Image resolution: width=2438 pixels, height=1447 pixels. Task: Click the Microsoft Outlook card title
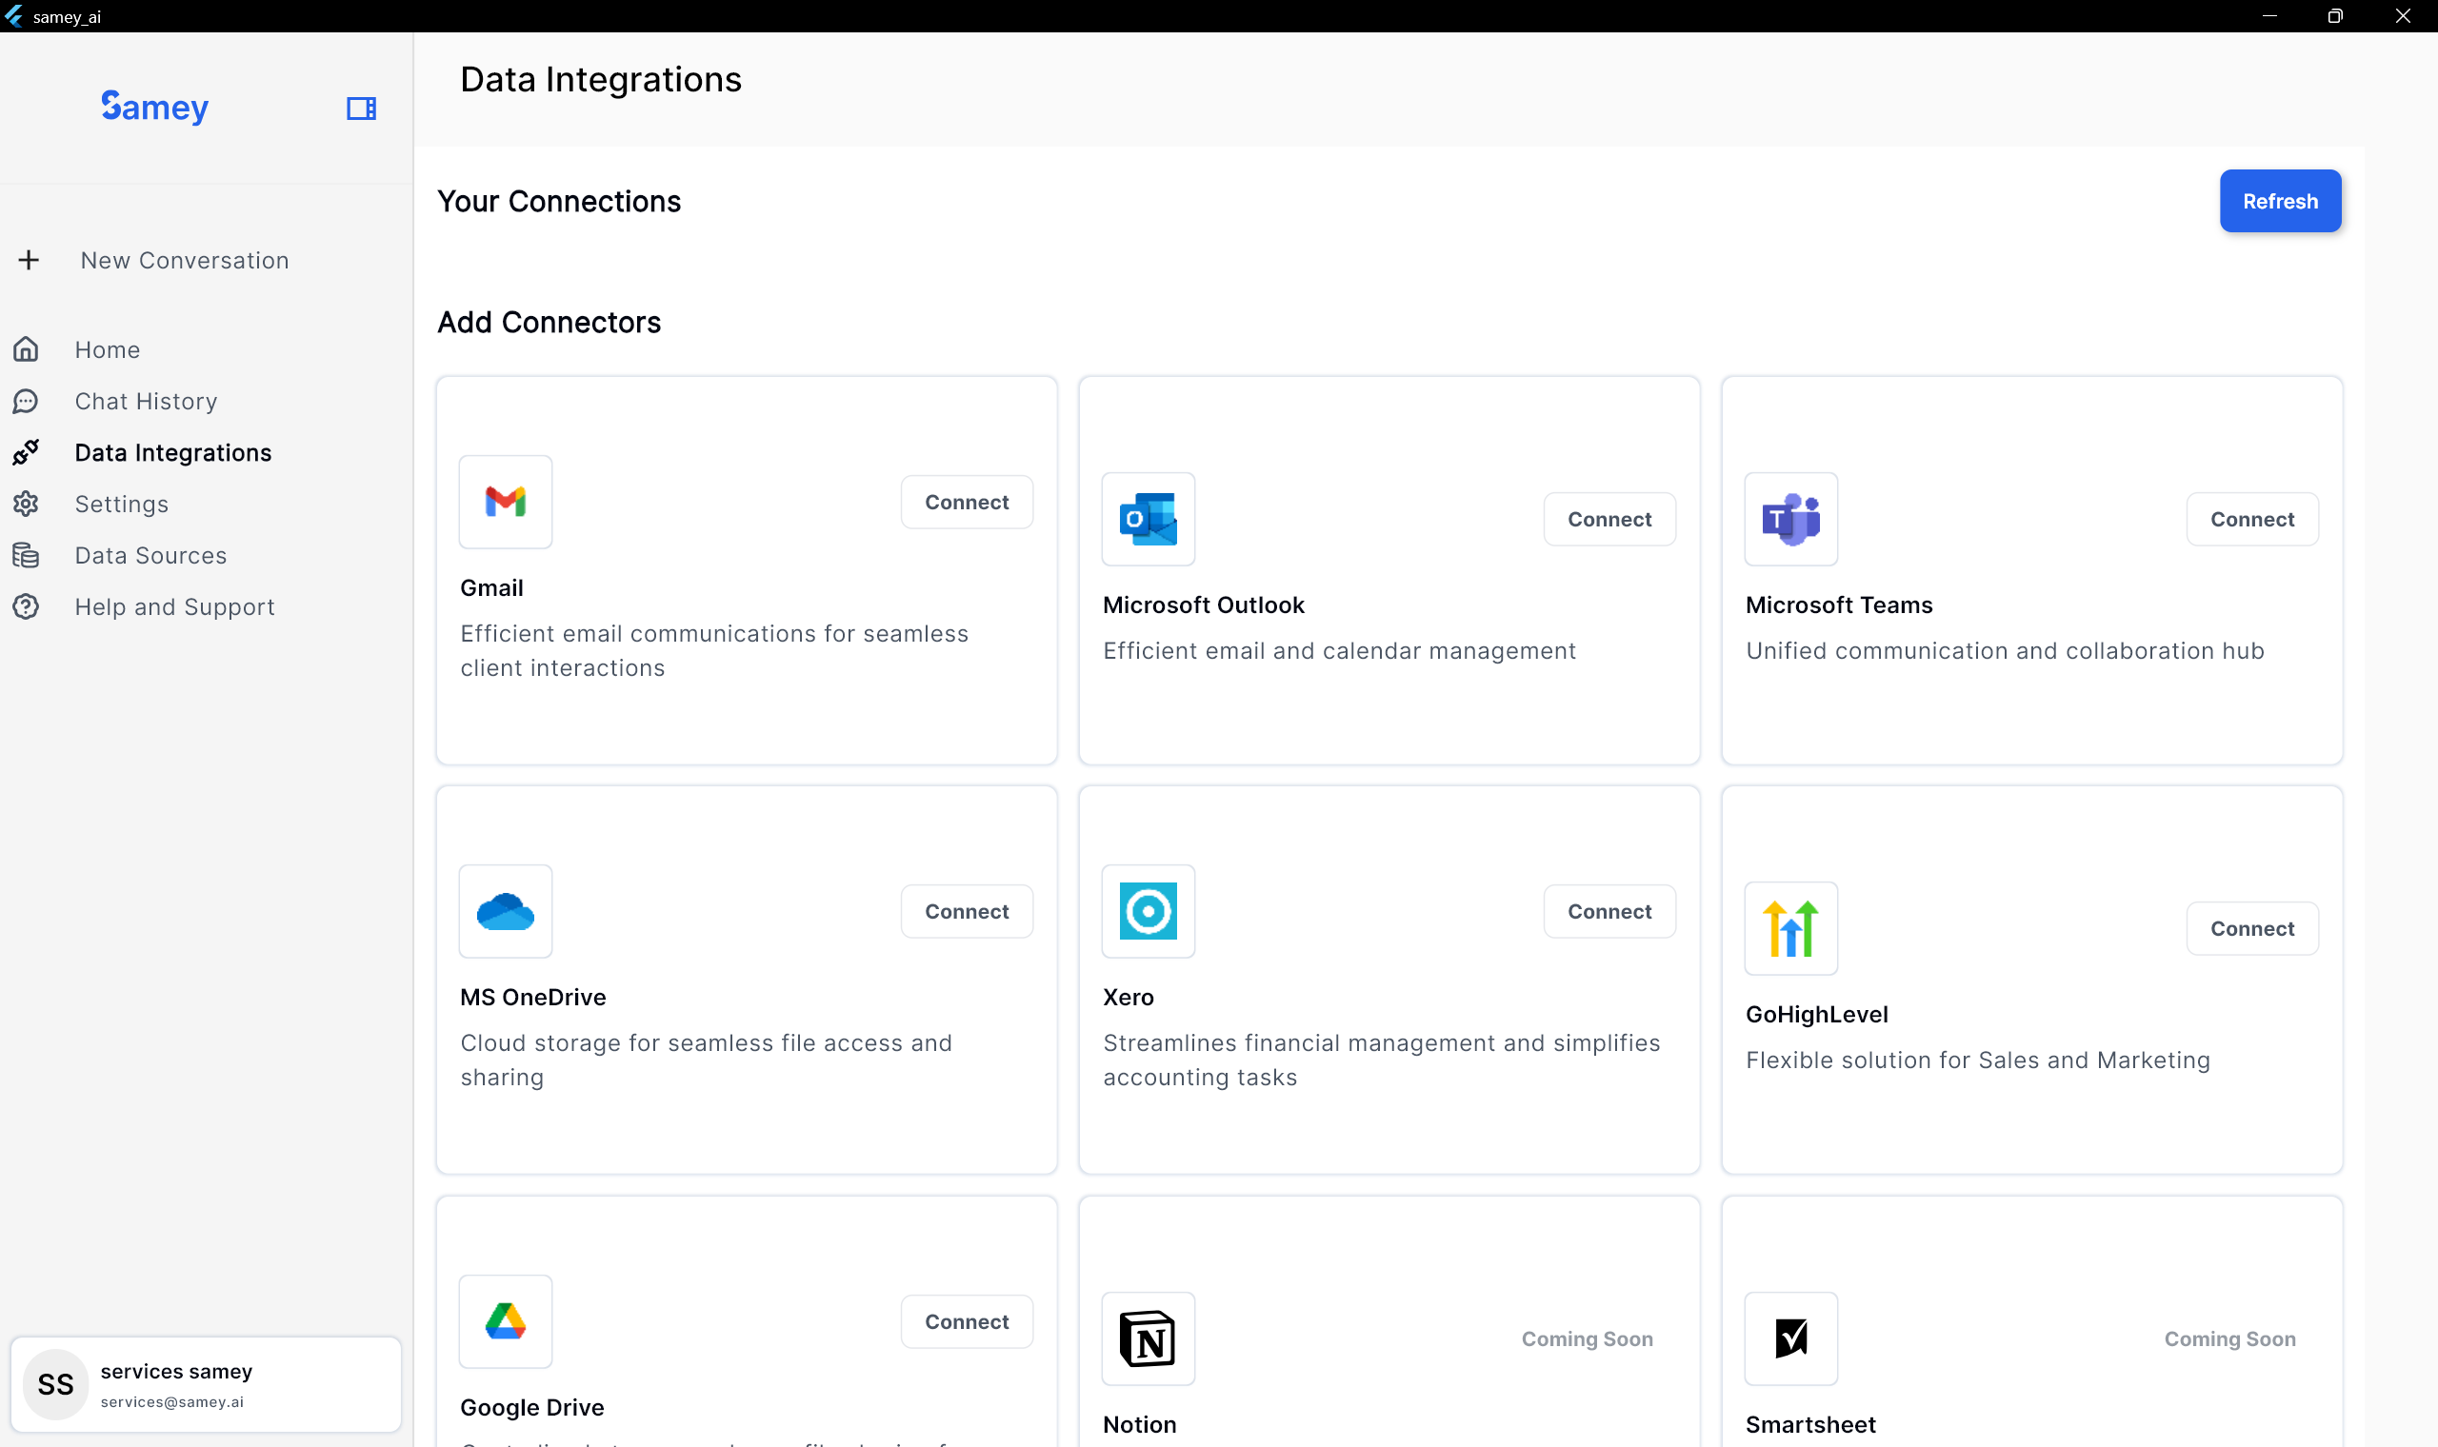coord(1204,605)
